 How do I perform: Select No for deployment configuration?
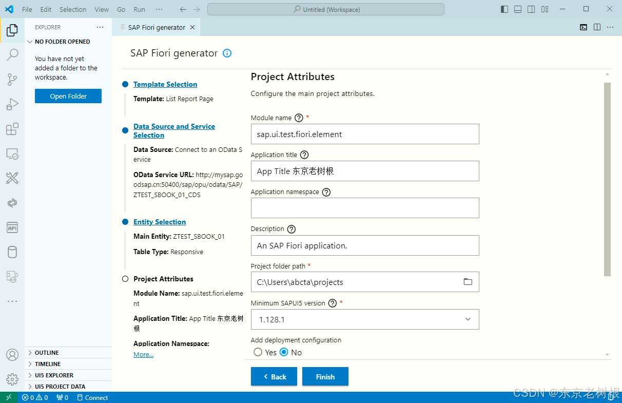(284, 352)
